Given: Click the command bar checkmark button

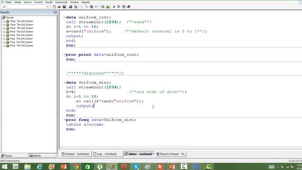Looking at the screenshot, I should point(4,7).
